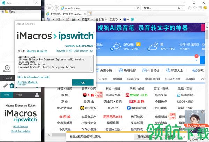Viewport: 209px width, 142px height.
Task: Open the 热播电影 link
Action: (127, 70)
